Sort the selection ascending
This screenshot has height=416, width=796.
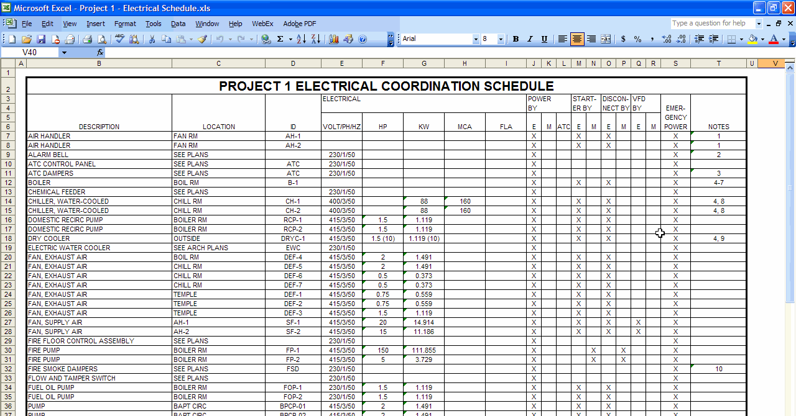click(300, 38)
